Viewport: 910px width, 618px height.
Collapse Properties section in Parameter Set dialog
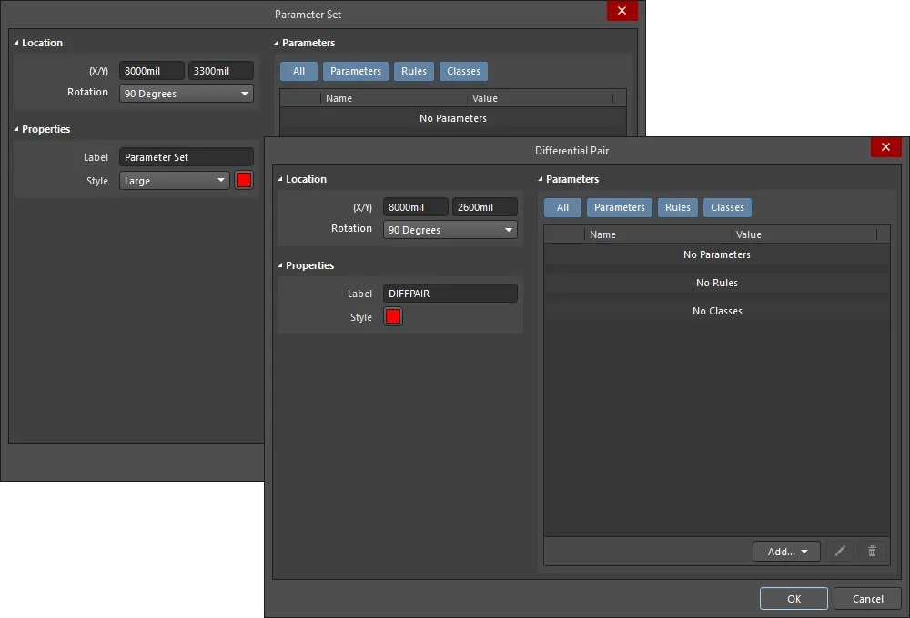tap(16, 129)
